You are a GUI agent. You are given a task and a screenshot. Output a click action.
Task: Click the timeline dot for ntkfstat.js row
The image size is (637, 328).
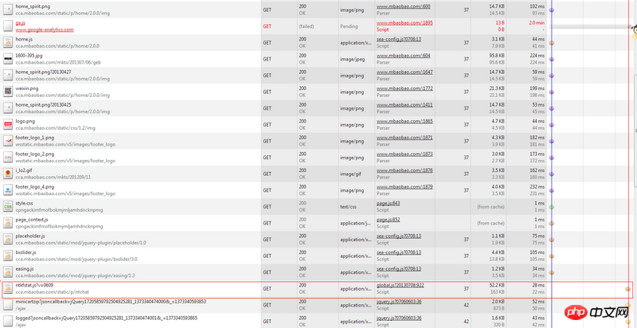click(627, 289)
